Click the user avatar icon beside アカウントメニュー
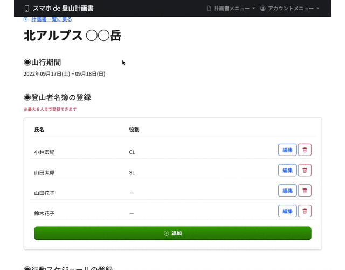 click(x=263, y=9)
